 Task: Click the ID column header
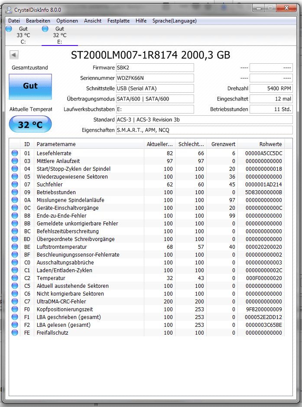(x=27, y=144)
